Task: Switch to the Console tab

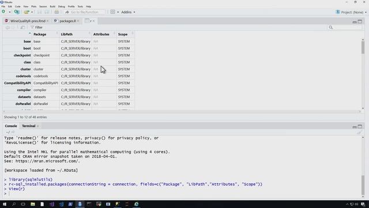Action: (x=11, y=126)
